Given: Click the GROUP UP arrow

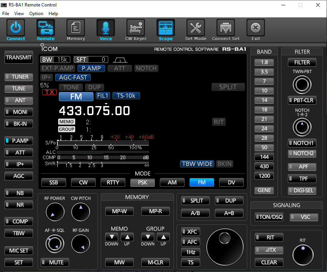Looking at the screenshot, I should click(163, 237).
